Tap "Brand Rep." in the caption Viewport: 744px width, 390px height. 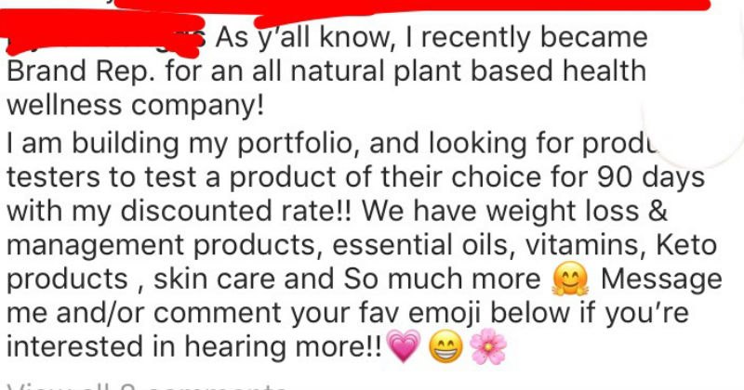[80, 72]
